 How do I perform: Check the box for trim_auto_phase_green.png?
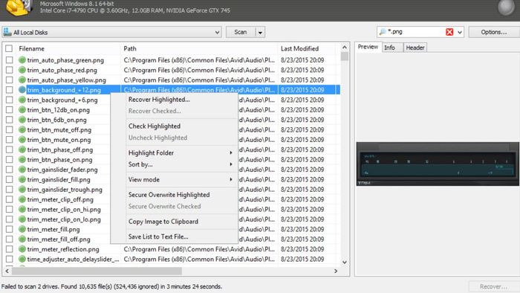pos(9,60)
